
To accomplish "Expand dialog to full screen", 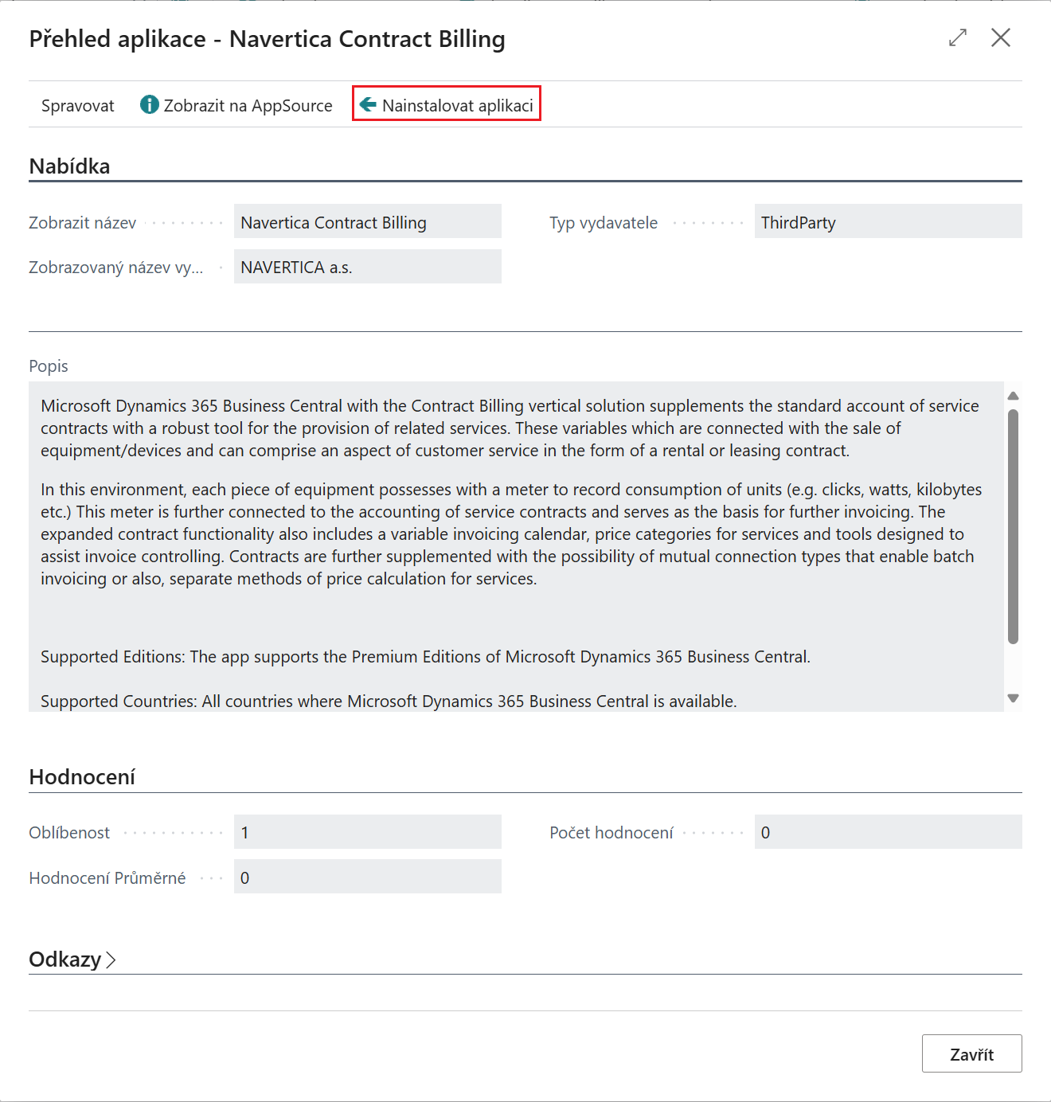I will tap(958, 37).
